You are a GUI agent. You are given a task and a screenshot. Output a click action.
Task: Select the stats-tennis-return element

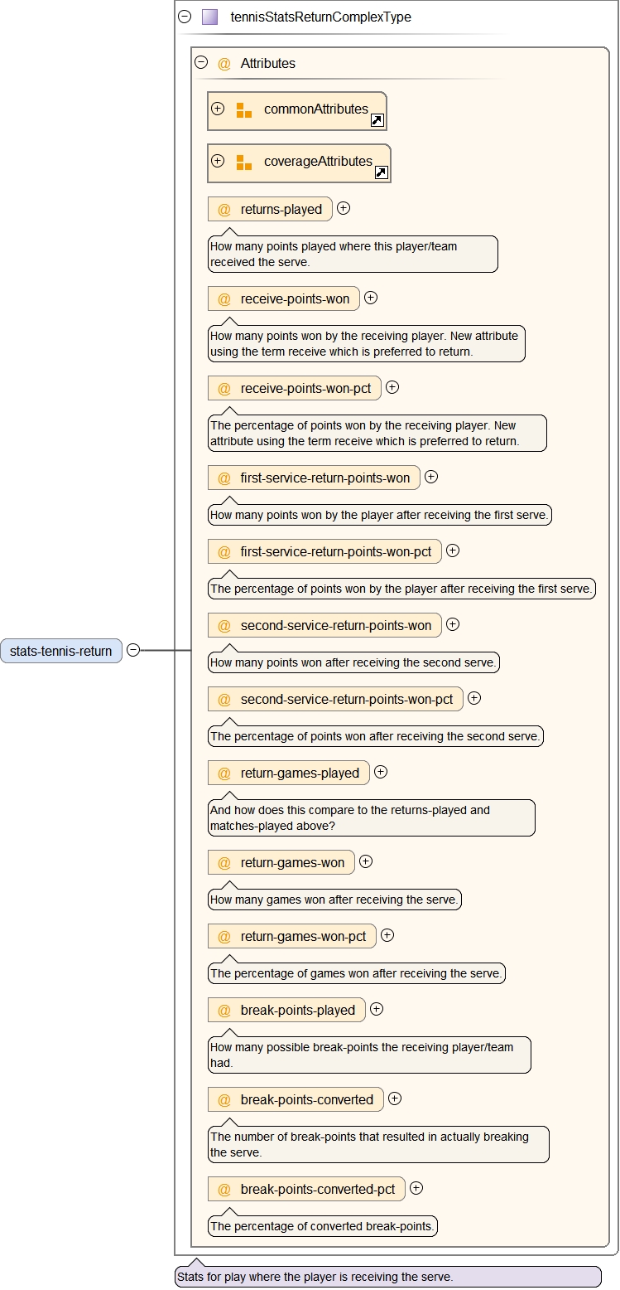pos(61,651)
